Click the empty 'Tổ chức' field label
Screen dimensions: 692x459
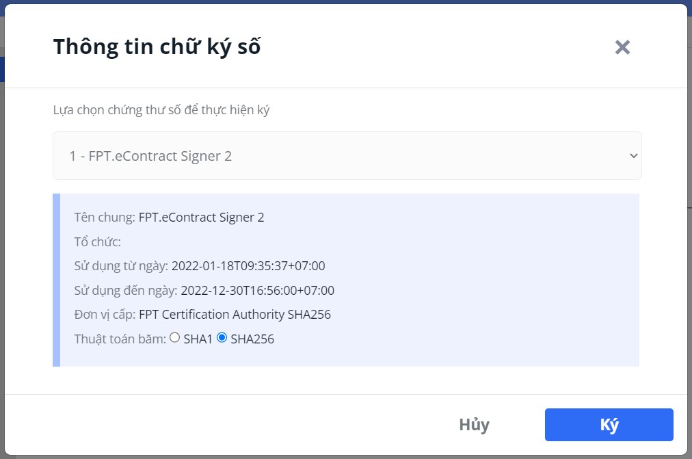[x=97, y=242]
